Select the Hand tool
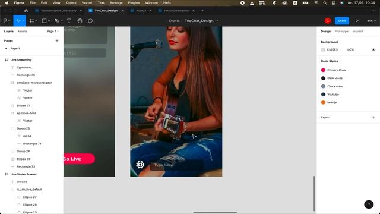The image size is (380, 214). [80, 21]
